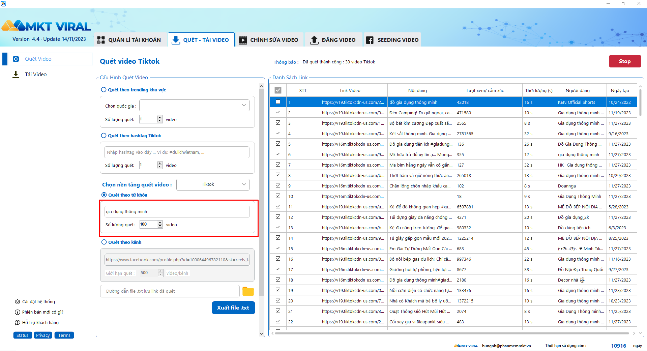
Task: Open the QUẢN LÍ TÀI KHOẢN tab
Action: (x=130, y=40)
